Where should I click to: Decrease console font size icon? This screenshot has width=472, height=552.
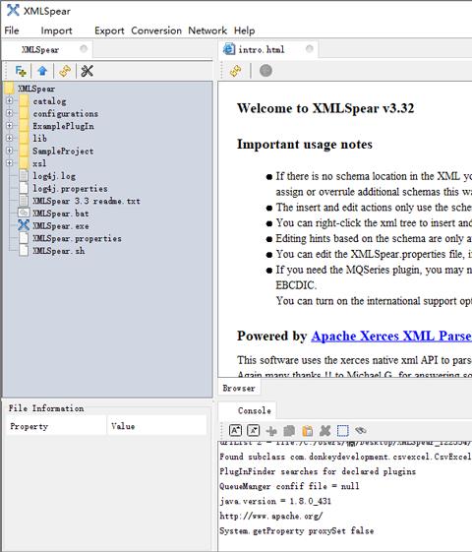(254, 430)
